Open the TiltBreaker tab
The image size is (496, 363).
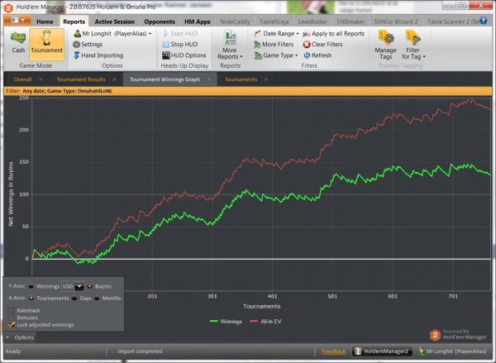click(351, 21)
